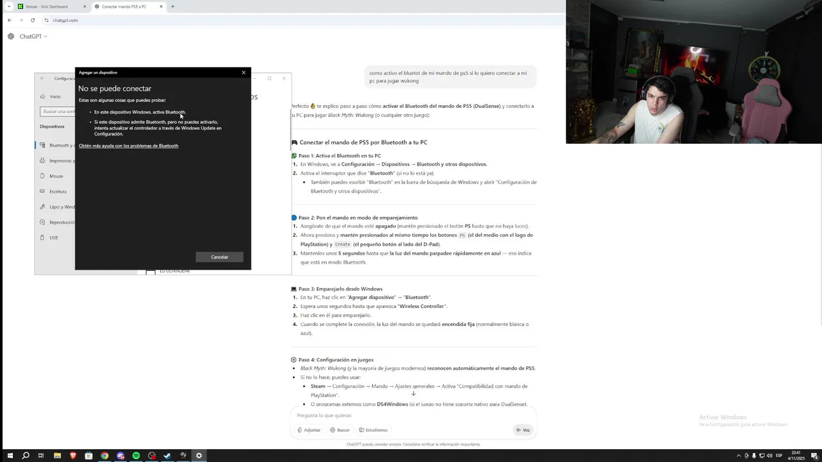Click the Settings search box

tap(57, 112)
